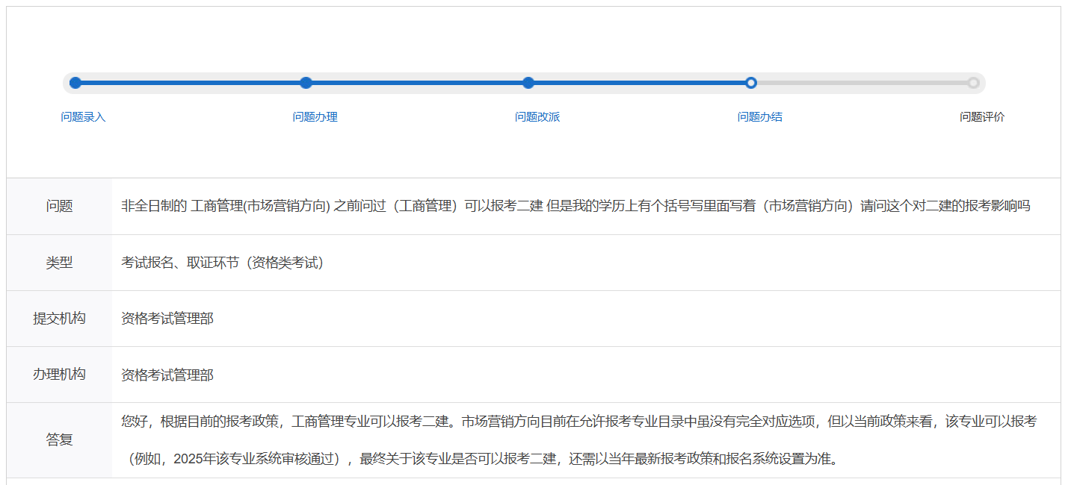Click the 问题办理 step dot
This screenshot has width=1068, height=485.
306,83
